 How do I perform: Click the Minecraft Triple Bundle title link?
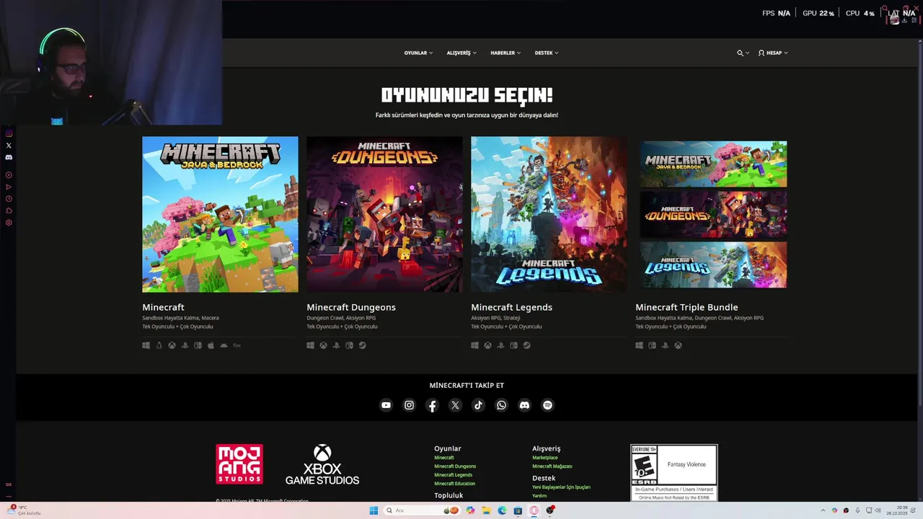pyautogui.click(x=686, y=307)
